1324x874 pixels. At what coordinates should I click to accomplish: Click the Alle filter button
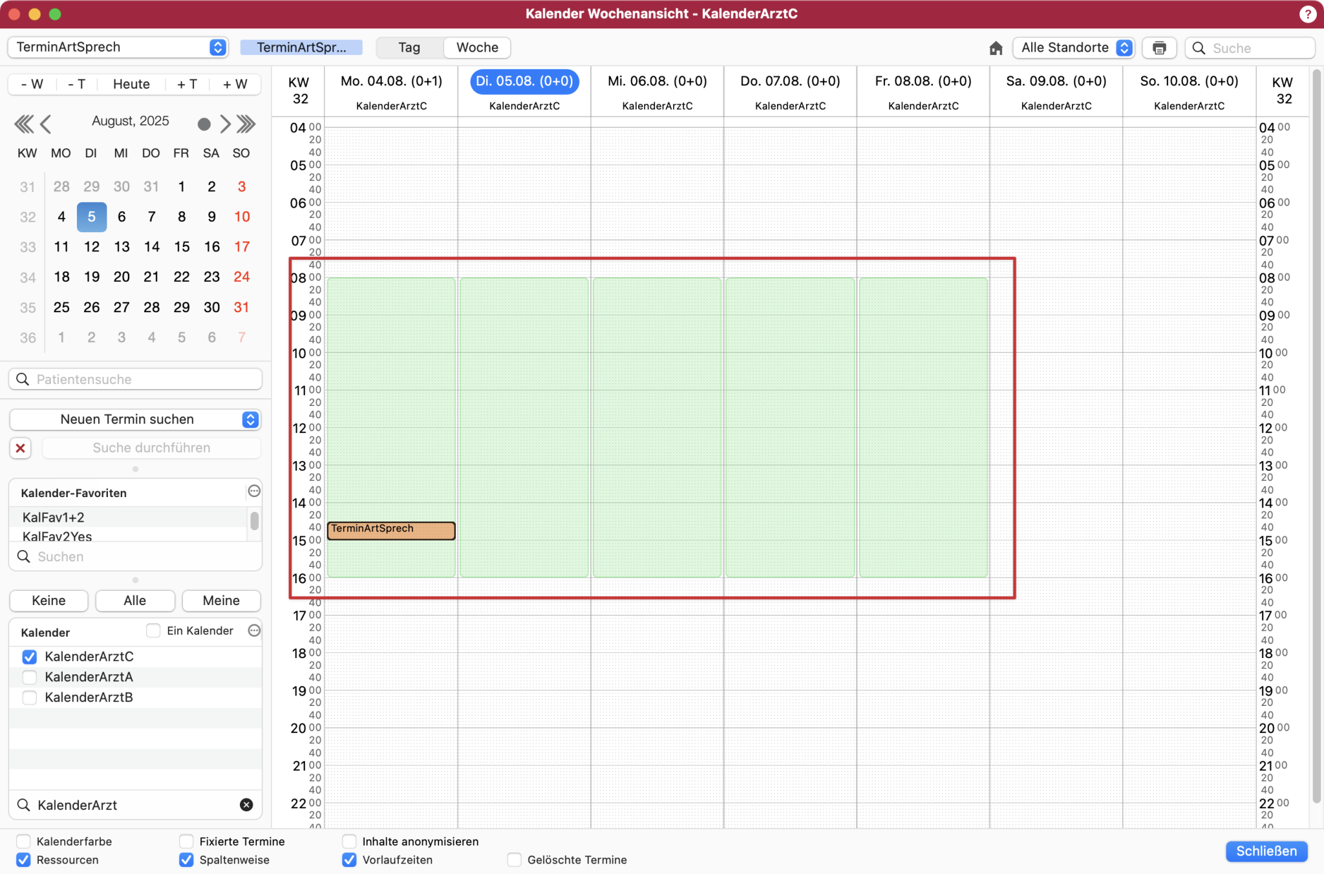pos(135,601)
